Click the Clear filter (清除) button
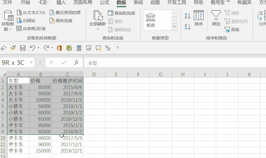Screen dimensions: 266x158 232,13
